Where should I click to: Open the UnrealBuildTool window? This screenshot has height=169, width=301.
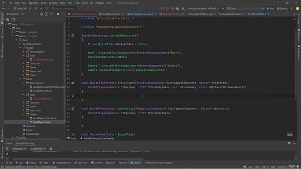pyautogui.click(x=61, y=163)
